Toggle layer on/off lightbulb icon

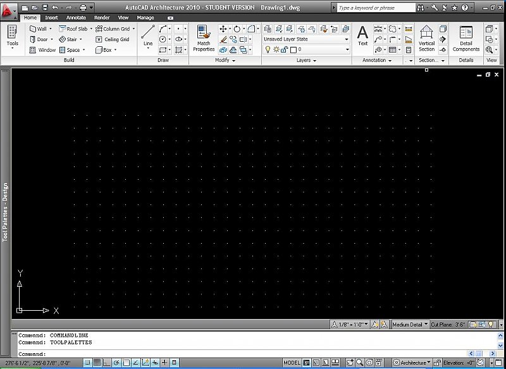pos(268,50)
